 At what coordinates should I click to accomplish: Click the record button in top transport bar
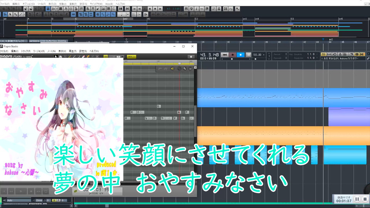[x=155, y=9]
